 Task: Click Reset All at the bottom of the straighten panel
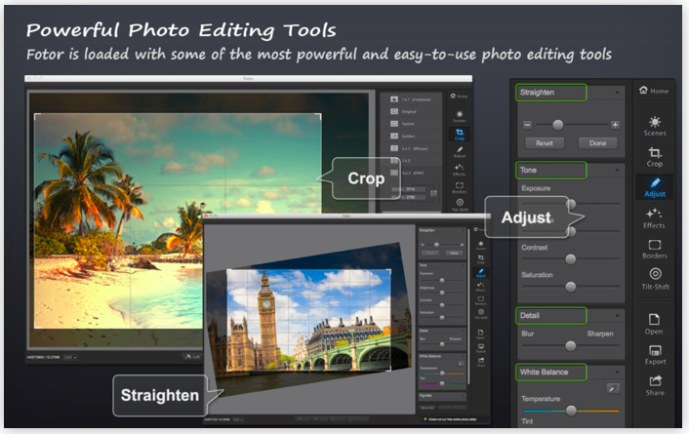click(x=428, y=408)
